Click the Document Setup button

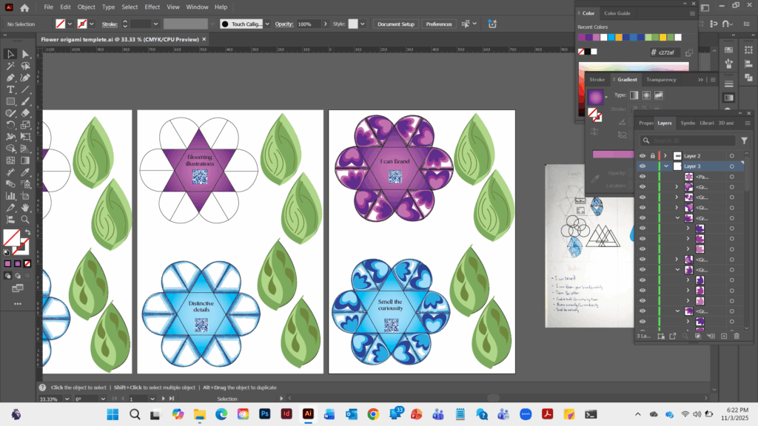coord(397,24)
